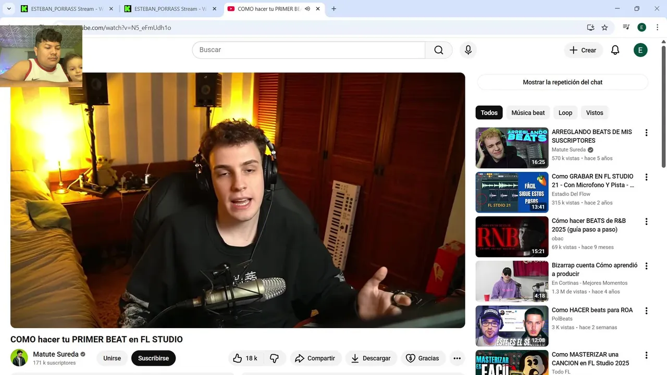The image size is (667, 375).
Task: Open more actions three-dot menu under video
Action: click(457, 358)
